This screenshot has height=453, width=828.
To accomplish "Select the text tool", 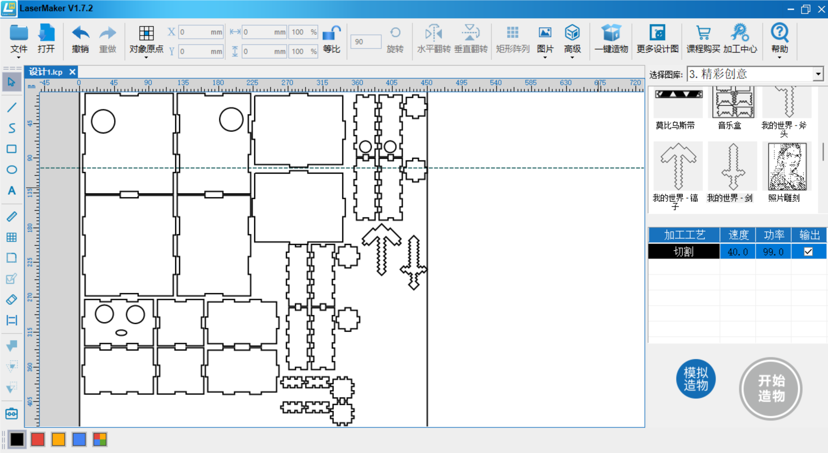I will pos(12,190).
